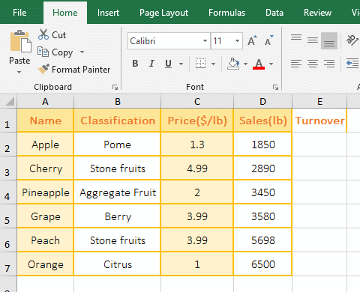This screenshot has height=292, width=360.
Task: Increase font size with large A icon
Action: point(252,40)
